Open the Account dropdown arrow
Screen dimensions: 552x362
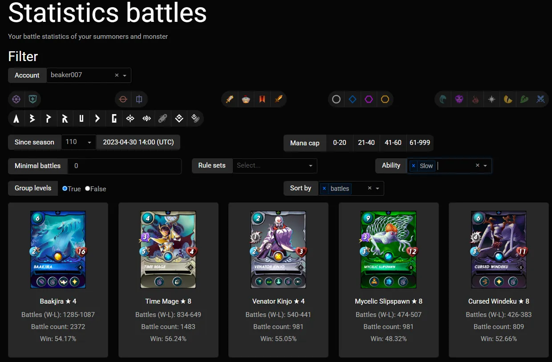coord(125,75)
